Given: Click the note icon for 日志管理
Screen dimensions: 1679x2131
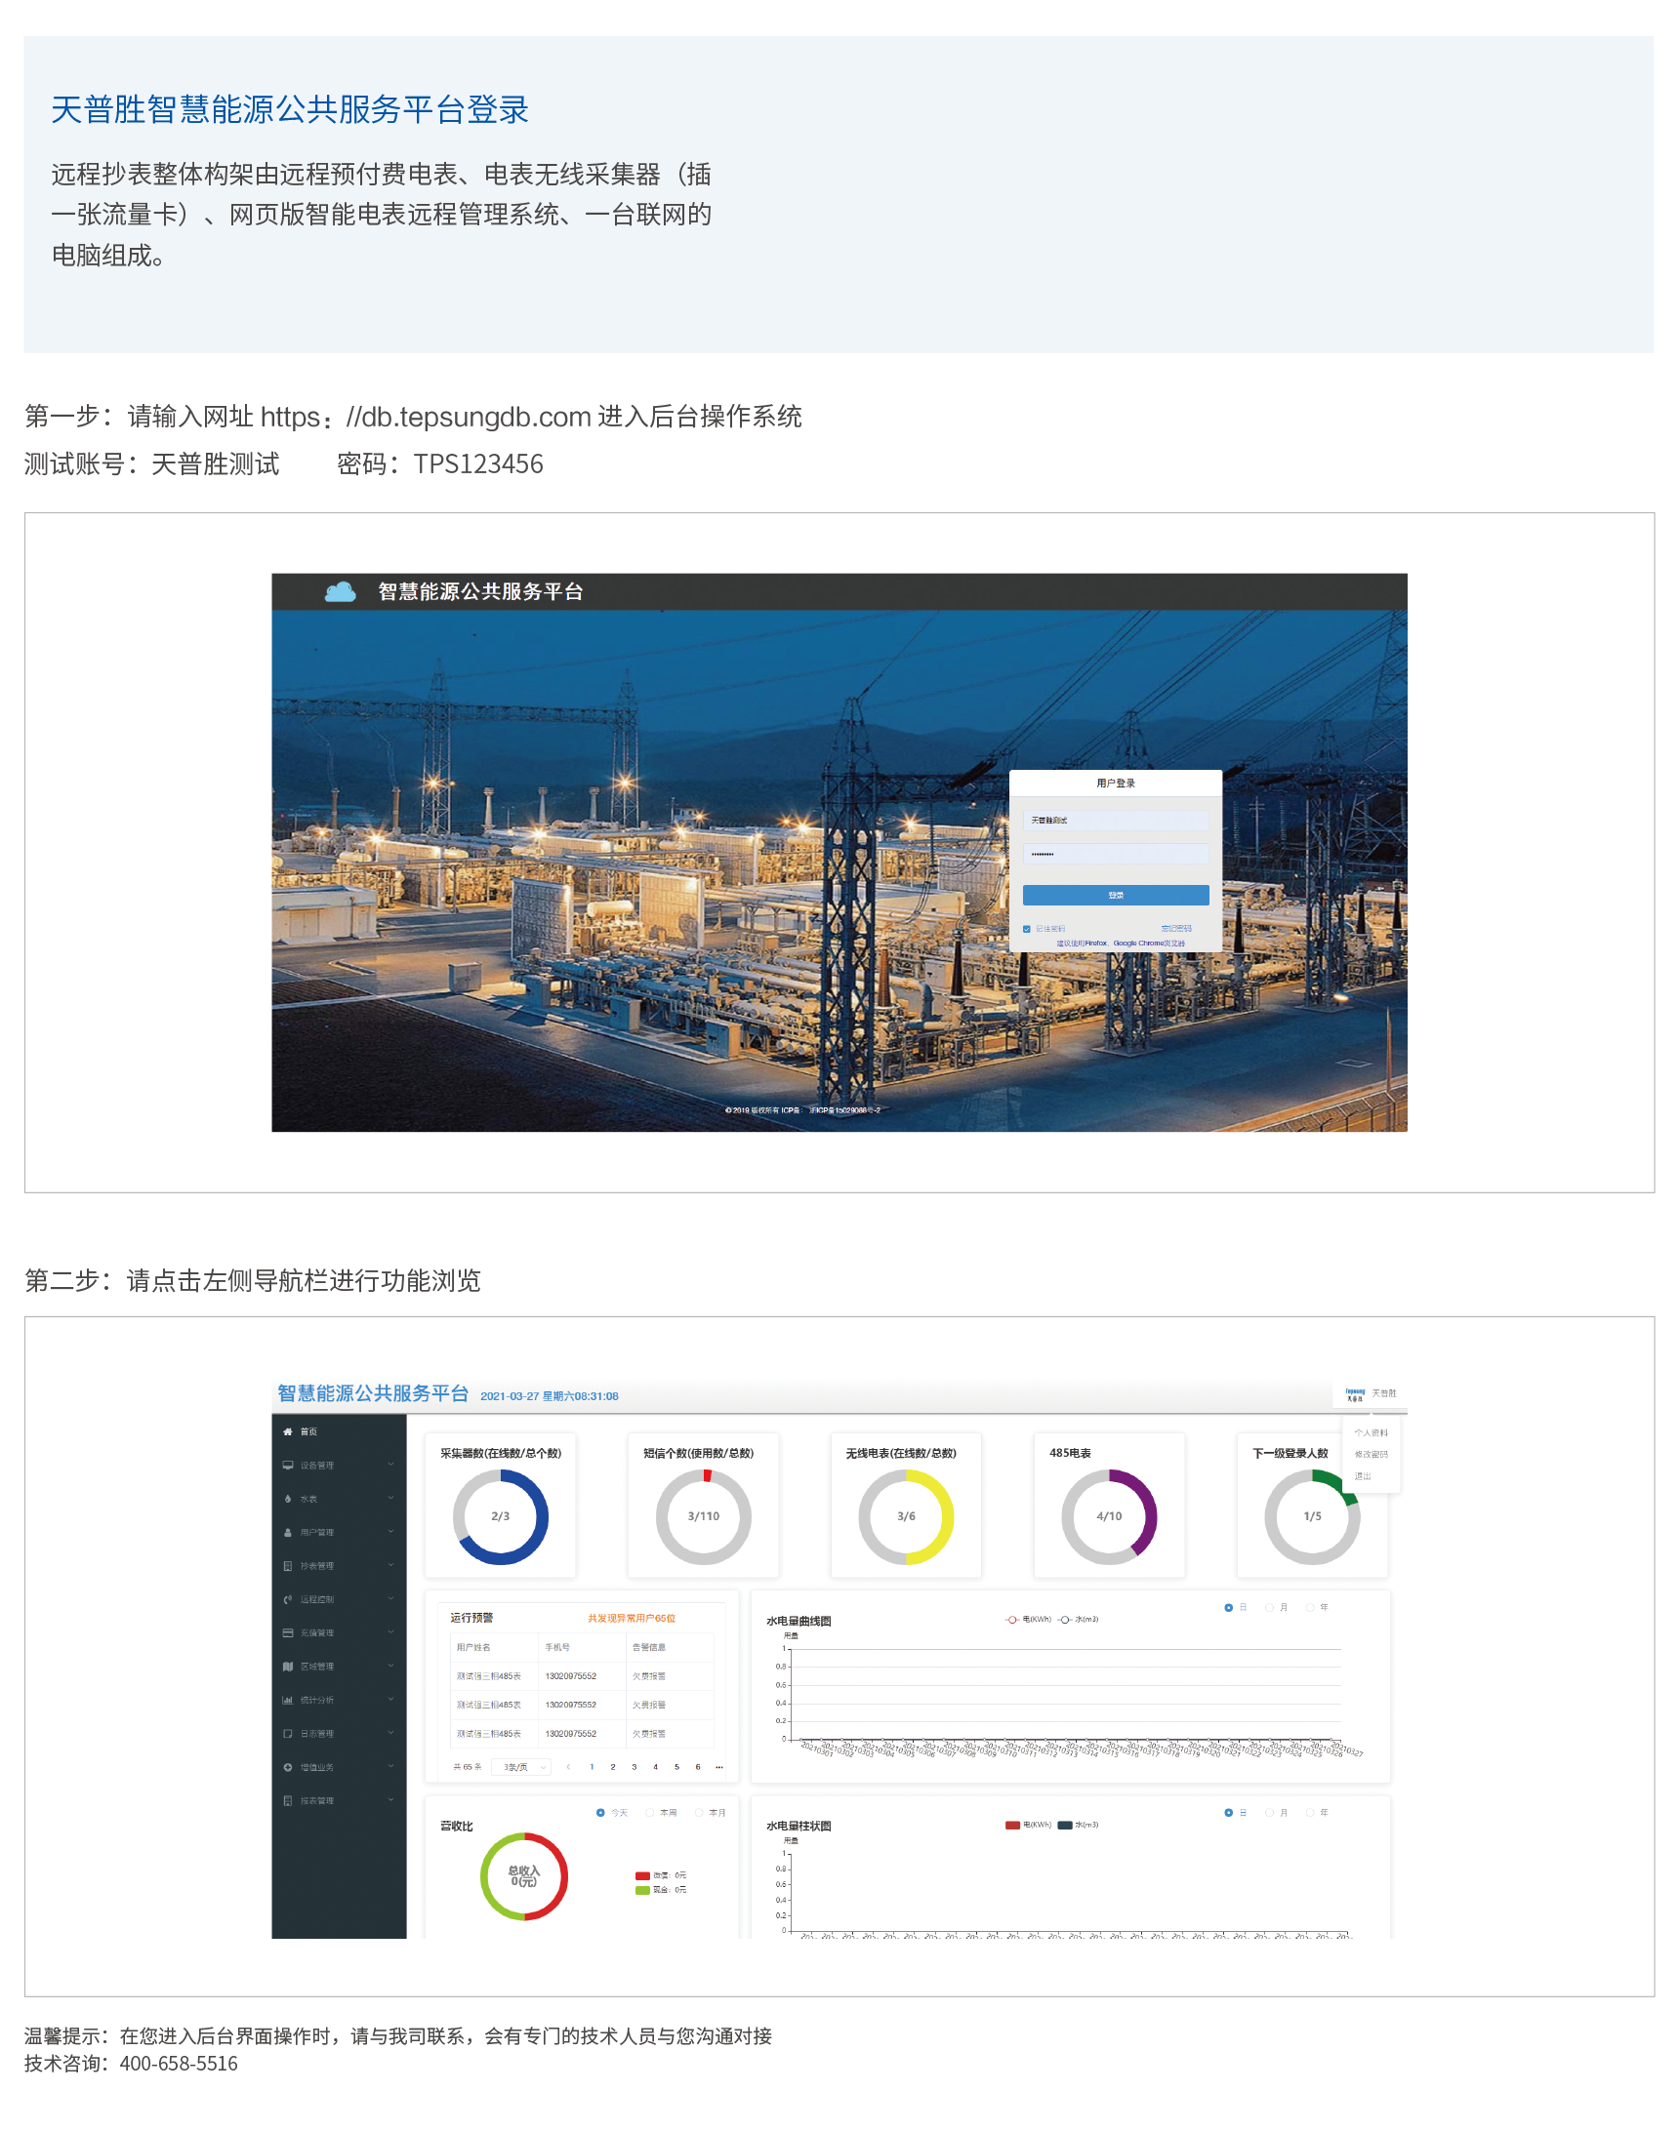Looking at the screenshot, I should [288, 1733].
